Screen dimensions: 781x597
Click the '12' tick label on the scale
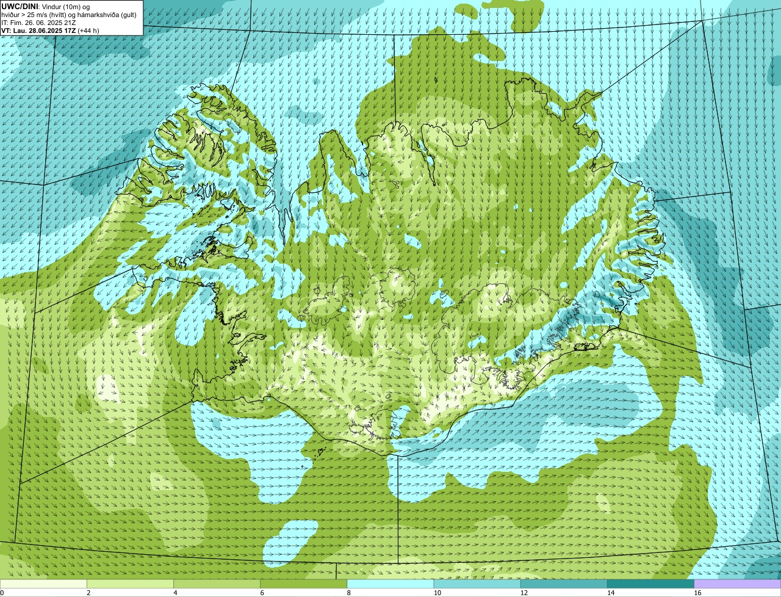pos(524,593)
